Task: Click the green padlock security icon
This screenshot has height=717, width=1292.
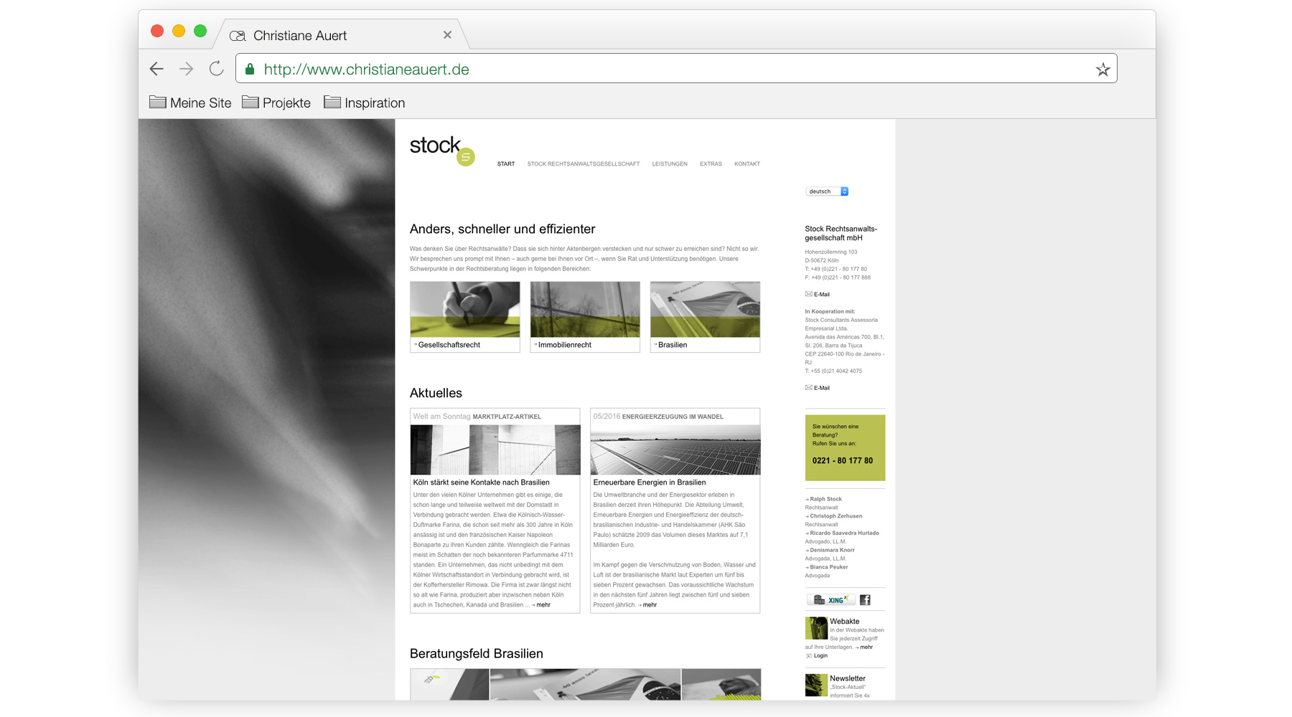Action: click(x=249, y=69)
